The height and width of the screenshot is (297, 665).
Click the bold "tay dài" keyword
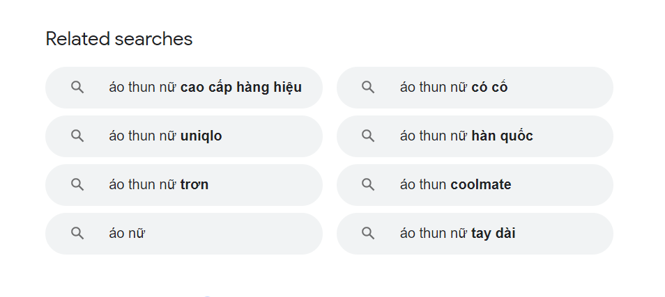coord(494,234)
